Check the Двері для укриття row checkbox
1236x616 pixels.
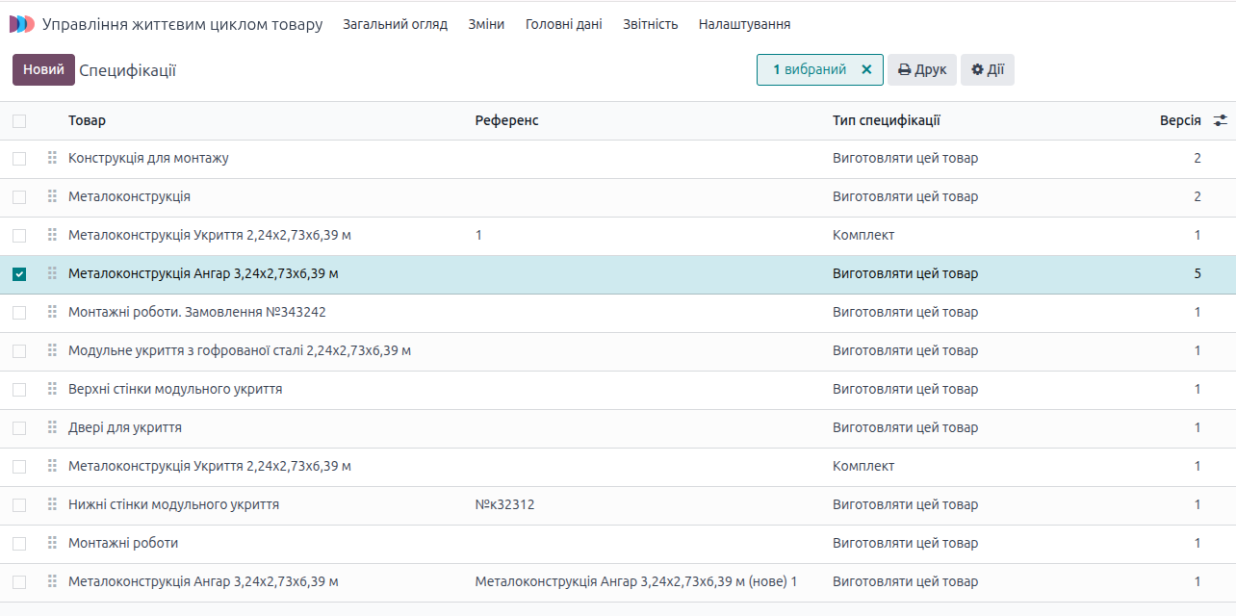point(19,428)
